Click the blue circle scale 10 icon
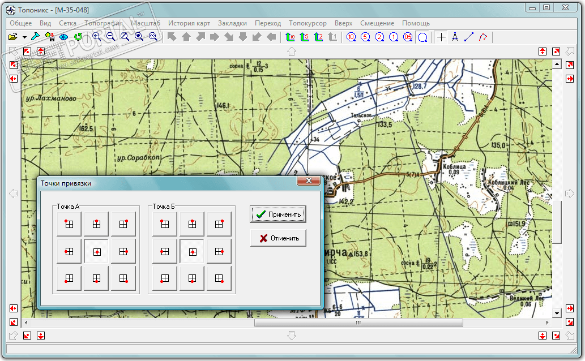 pyautogui.click(x=351, y=37)
